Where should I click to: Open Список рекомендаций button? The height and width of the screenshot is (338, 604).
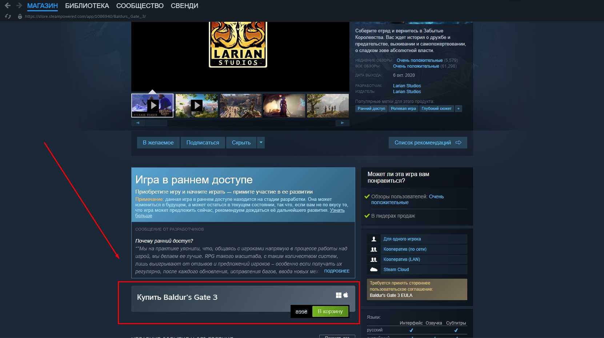coord(428,143)
